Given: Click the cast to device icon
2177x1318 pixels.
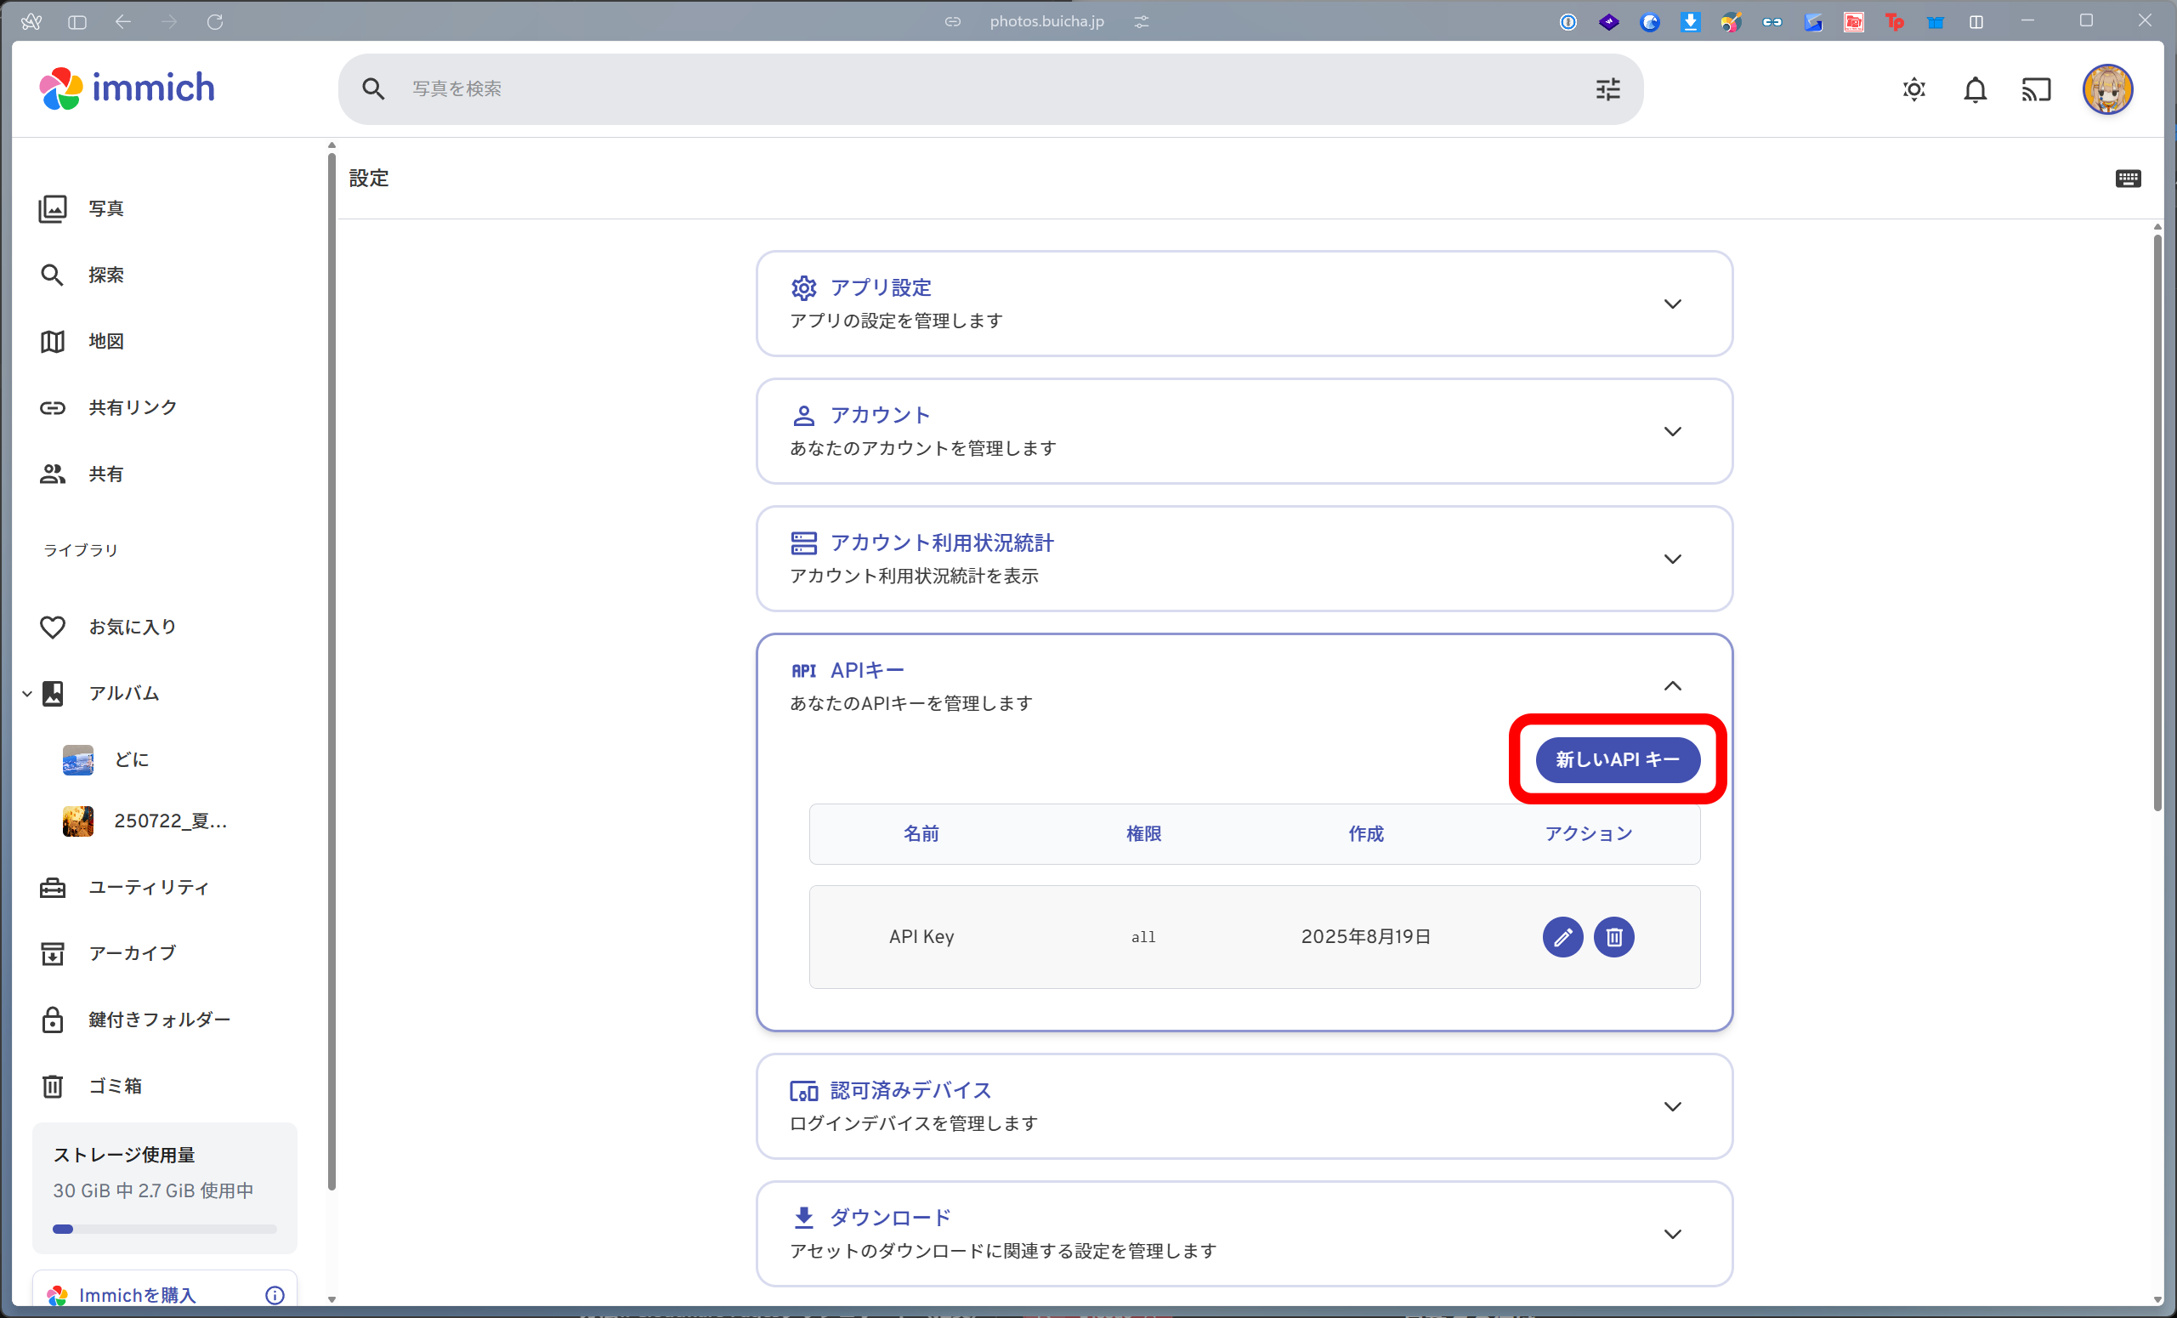Looking at the screenshot, I should [x=2036, y=89].
